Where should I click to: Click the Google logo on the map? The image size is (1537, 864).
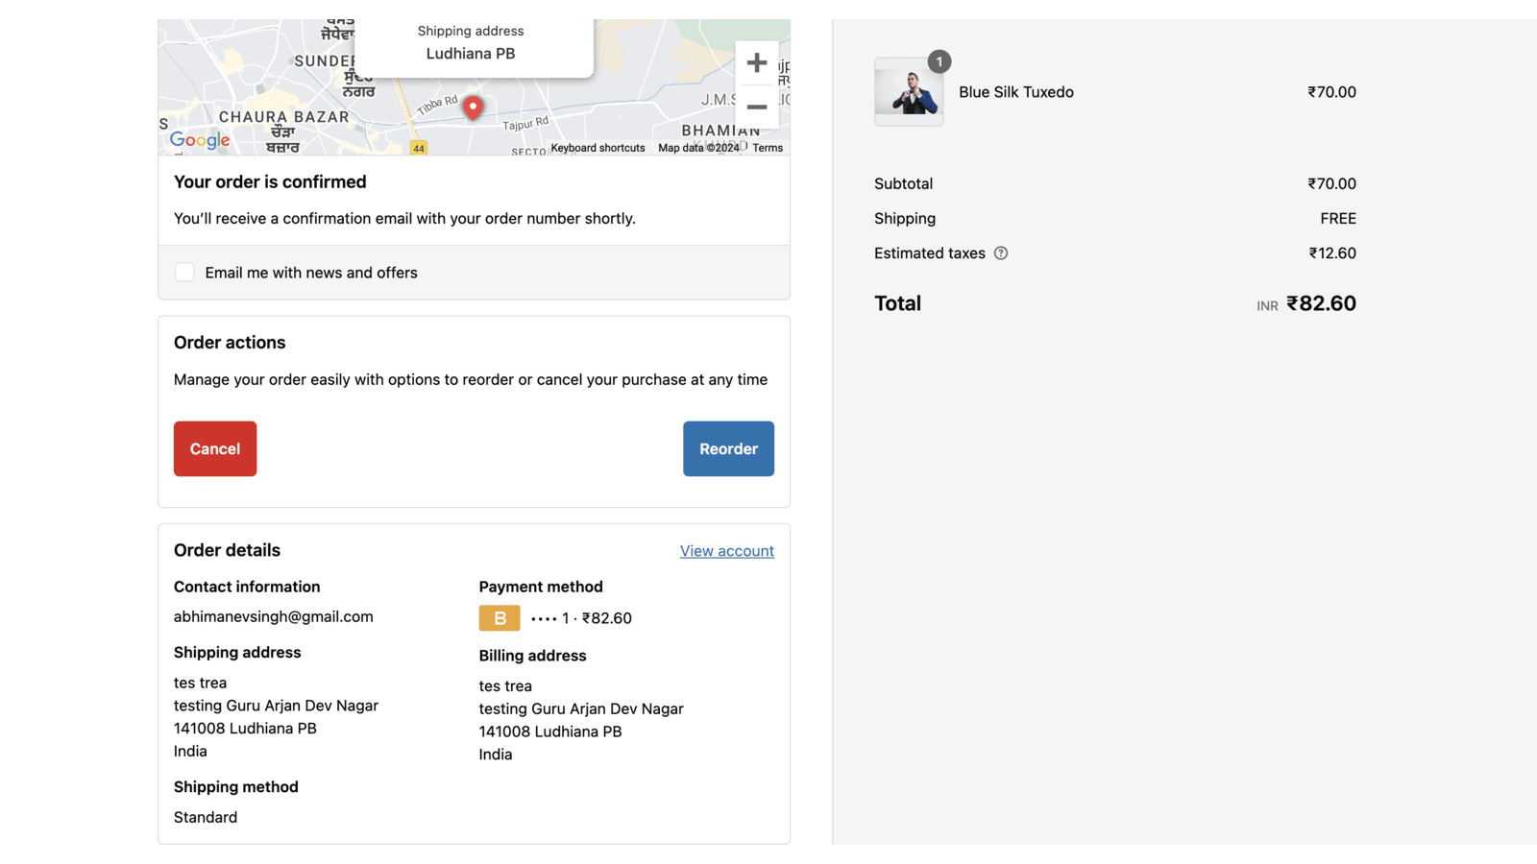198,140
